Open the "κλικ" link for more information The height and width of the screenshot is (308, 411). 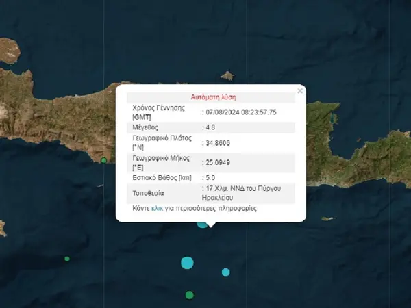click(x=156, y=208)
